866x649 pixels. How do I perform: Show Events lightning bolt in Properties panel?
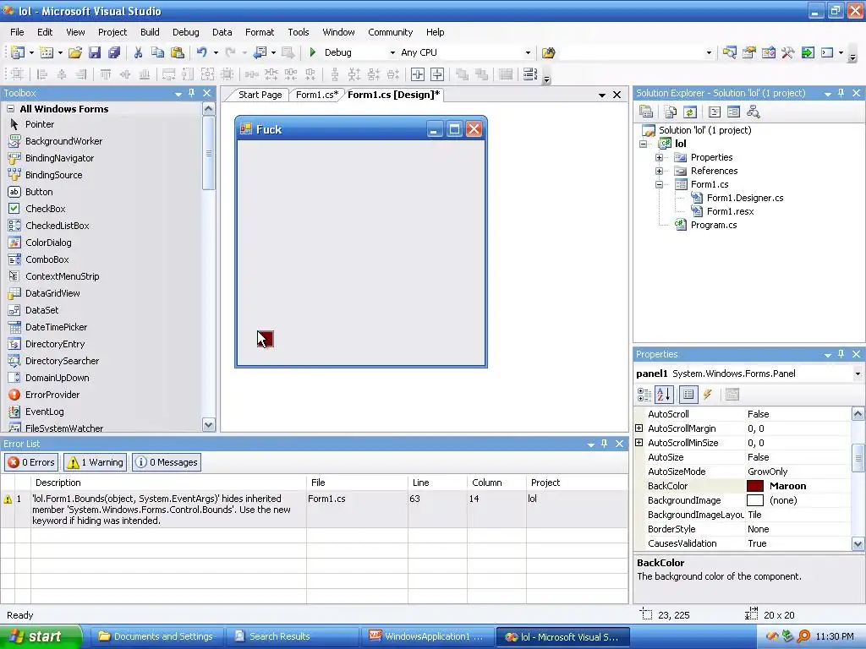(x=708, y=395)
